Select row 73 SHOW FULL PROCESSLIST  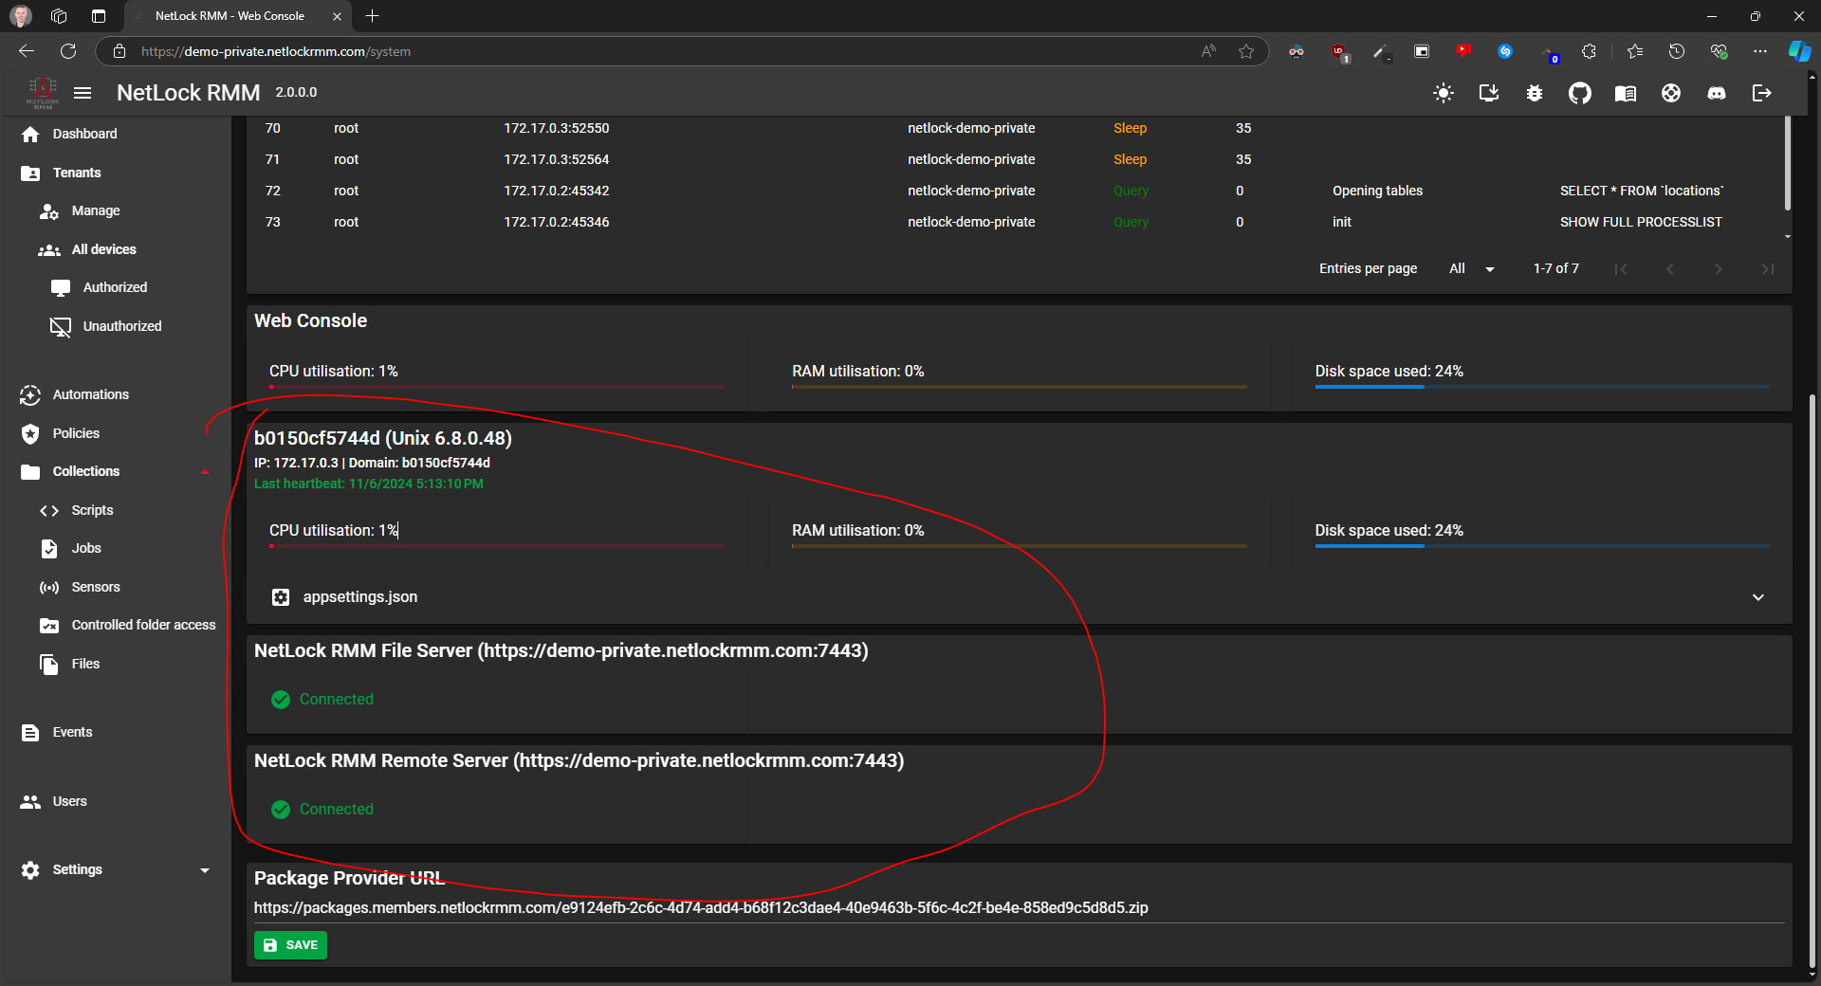1641,223
